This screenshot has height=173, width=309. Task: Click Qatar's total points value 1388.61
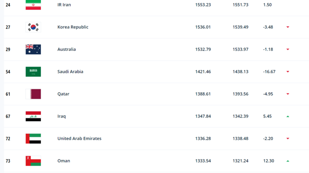[x=203, y=94]
